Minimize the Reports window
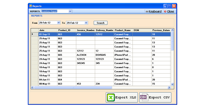 click(x=165, y=6)
